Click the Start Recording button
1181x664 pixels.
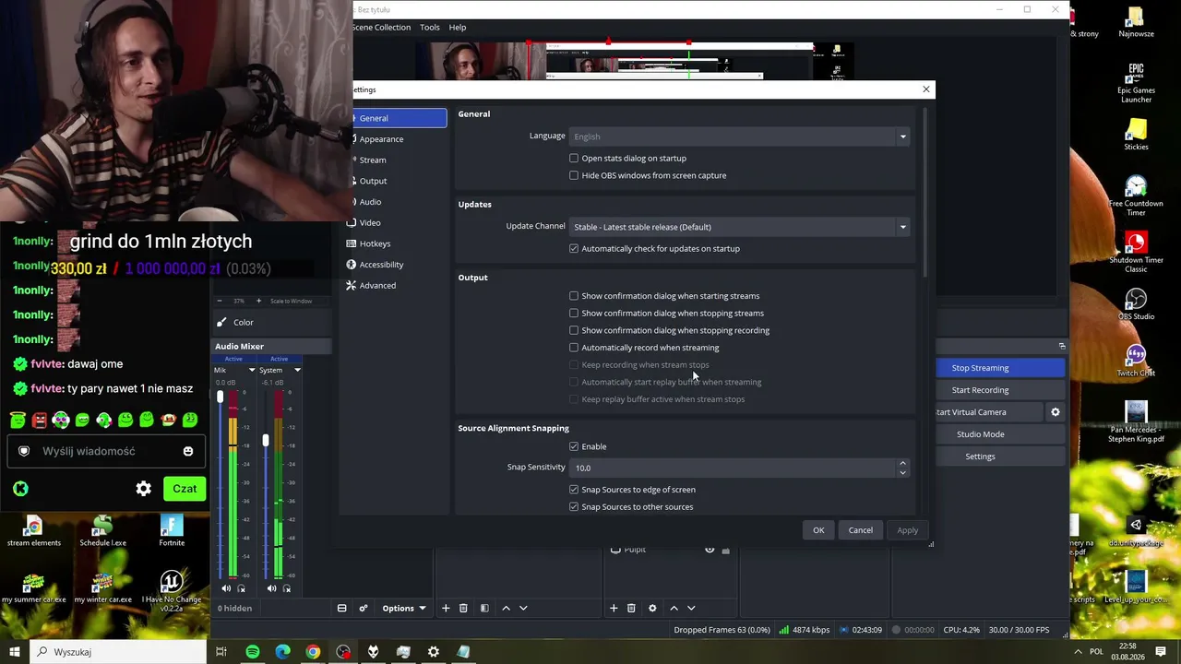[1000, 390]
